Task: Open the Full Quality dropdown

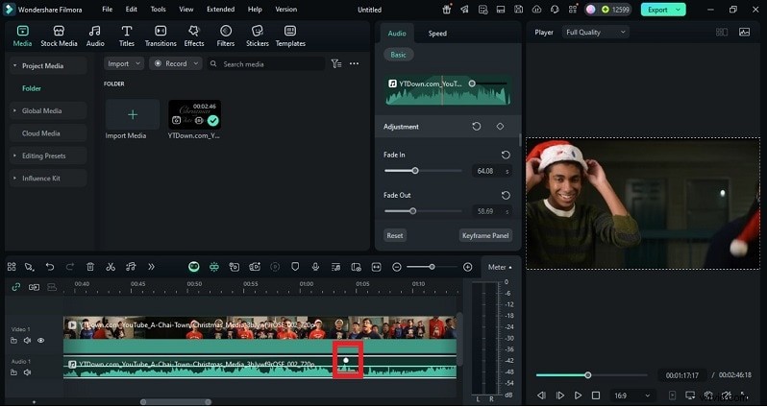Action: (595, 33)
